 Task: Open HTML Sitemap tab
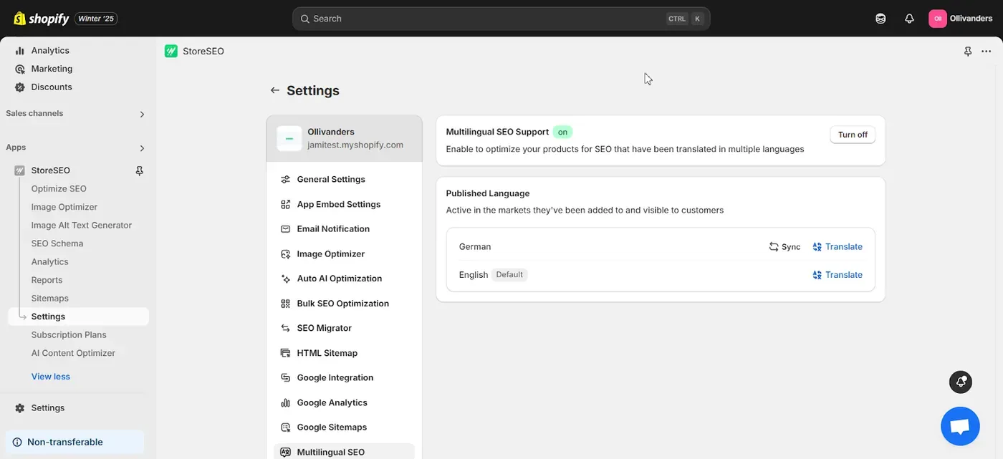point(344,353)
